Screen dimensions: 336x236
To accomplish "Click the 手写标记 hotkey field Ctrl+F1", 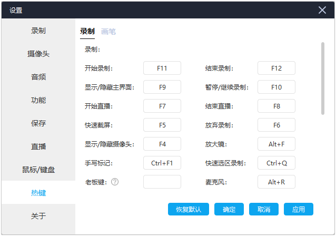I will point(162,163).
